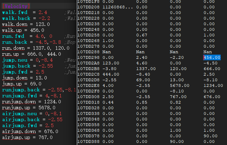Click the 69.00 memory cell

coord(143,80)
